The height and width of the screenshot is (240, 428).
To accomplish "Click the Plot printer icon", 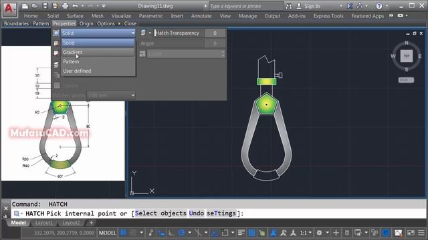I will point(65,6).
